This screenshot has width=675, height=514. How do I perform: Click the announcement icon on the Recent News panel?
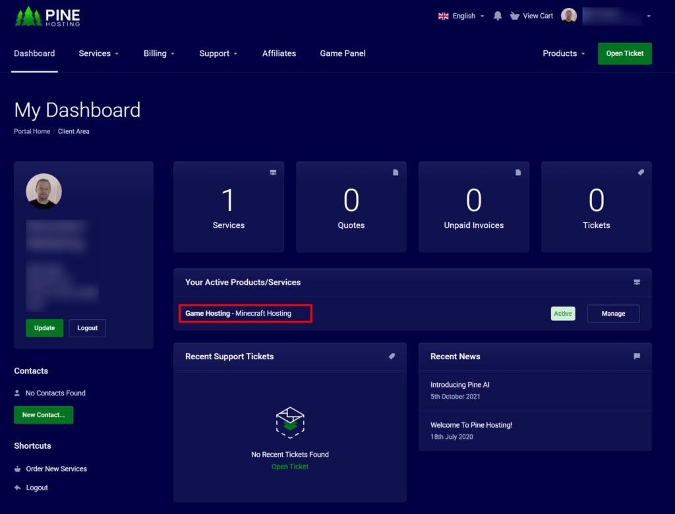pyautogui.click(x=635, y=357)
